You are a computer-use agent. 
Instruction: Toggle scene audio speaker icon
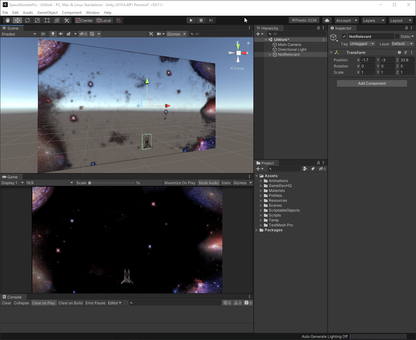pyautogui.click(x=61, y=34)
